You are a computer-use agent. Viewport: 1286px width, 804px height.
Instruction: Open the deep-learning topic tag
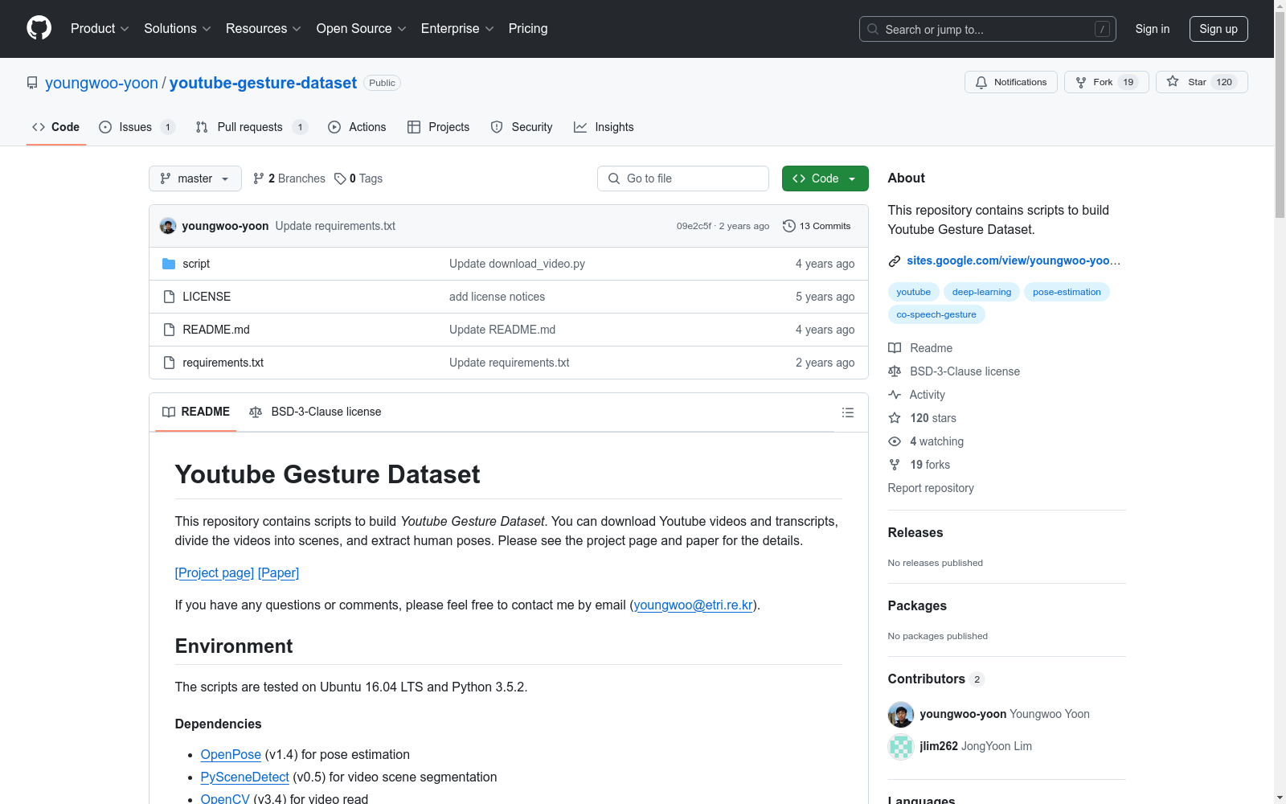coord(981,292)
